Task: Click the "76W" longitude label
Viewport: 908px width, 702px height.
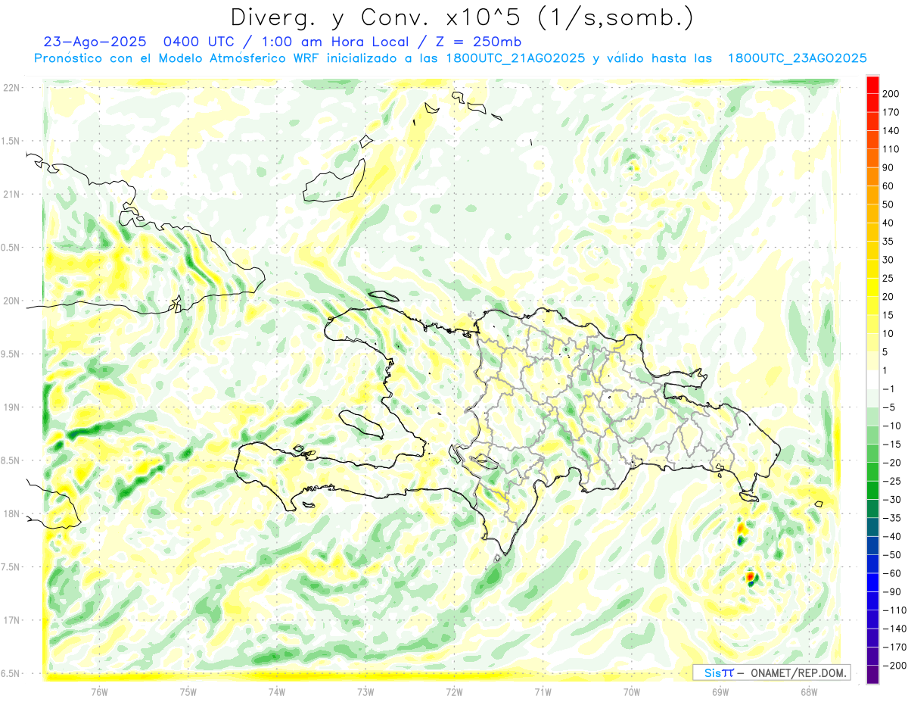Action: tap(99, 691)
